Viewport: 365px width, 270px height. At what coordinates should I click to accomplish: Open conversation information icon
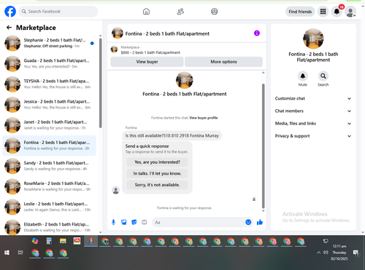257,33
